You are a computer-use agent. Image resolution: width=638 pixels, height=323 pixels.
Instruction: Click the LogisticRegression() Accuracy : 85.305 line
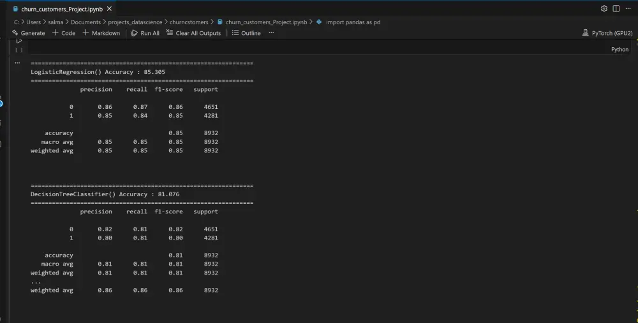tap(98, 72)
